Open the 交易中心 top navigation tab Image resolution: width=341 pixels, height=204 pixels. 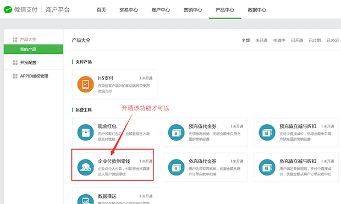(129, 10)
